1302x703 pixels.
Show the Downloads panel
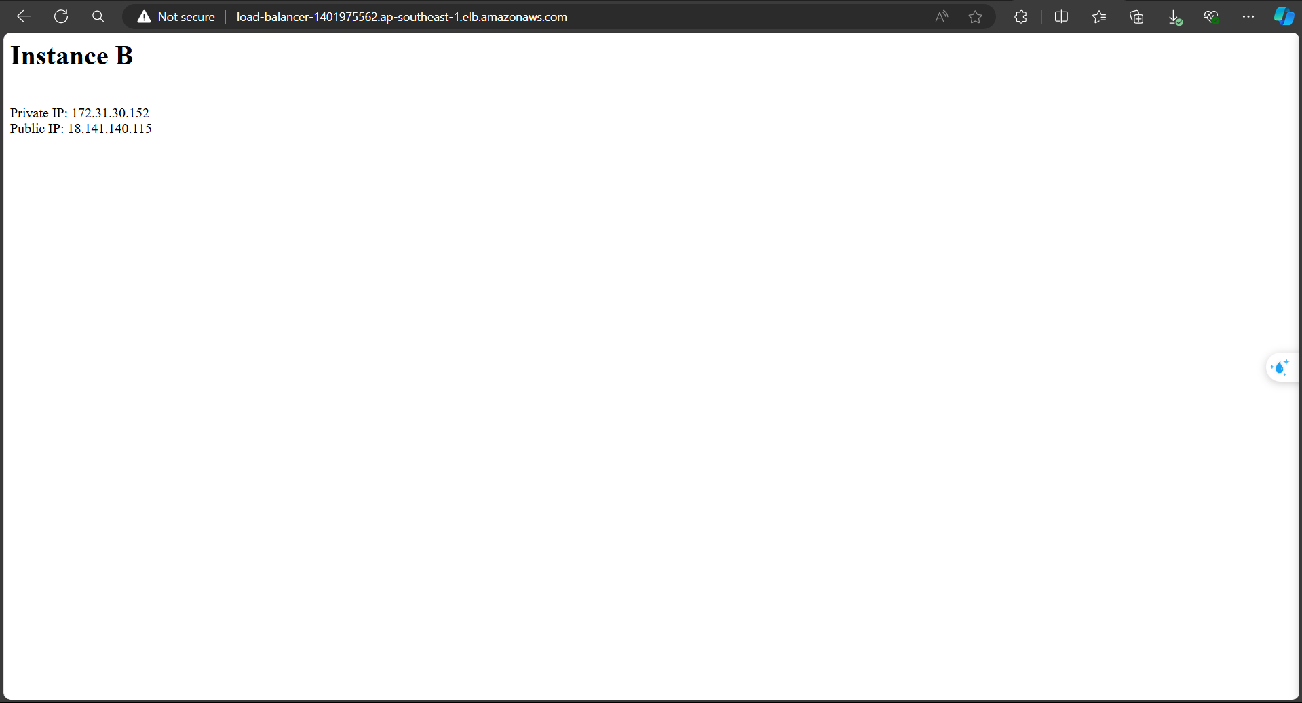1174,18
